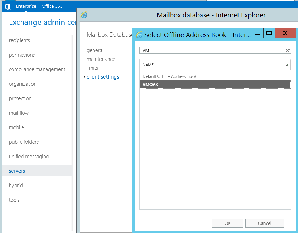Switch to Enterprise tab
Screen dimensions: 298x233
point(26,6)
